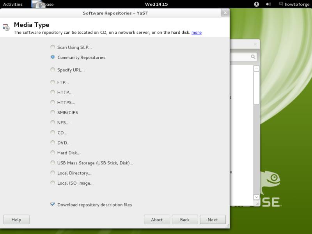
Task: Open the volume control icon
Action: pos(268,4)
